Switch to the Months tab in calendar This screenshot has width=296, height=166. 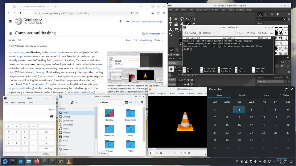click(x=243, y=95)
